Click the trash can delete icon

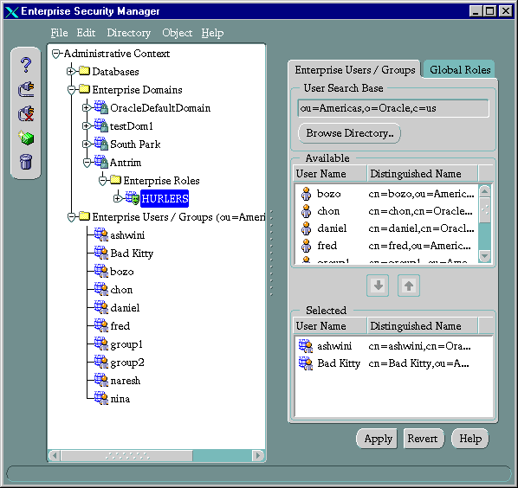click(x=26, y=162)
